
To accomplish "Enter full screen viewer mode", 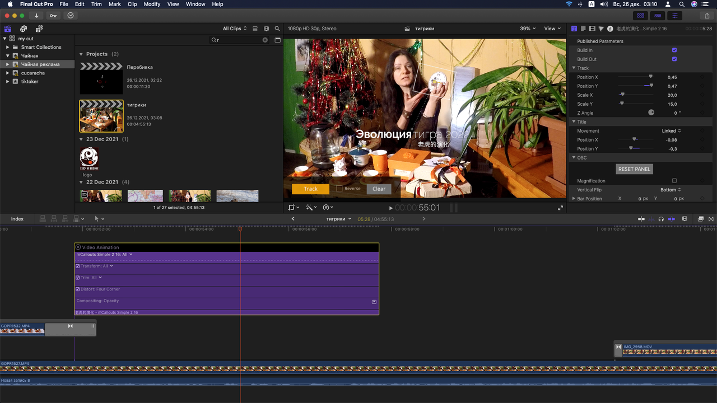I will 560,208.
